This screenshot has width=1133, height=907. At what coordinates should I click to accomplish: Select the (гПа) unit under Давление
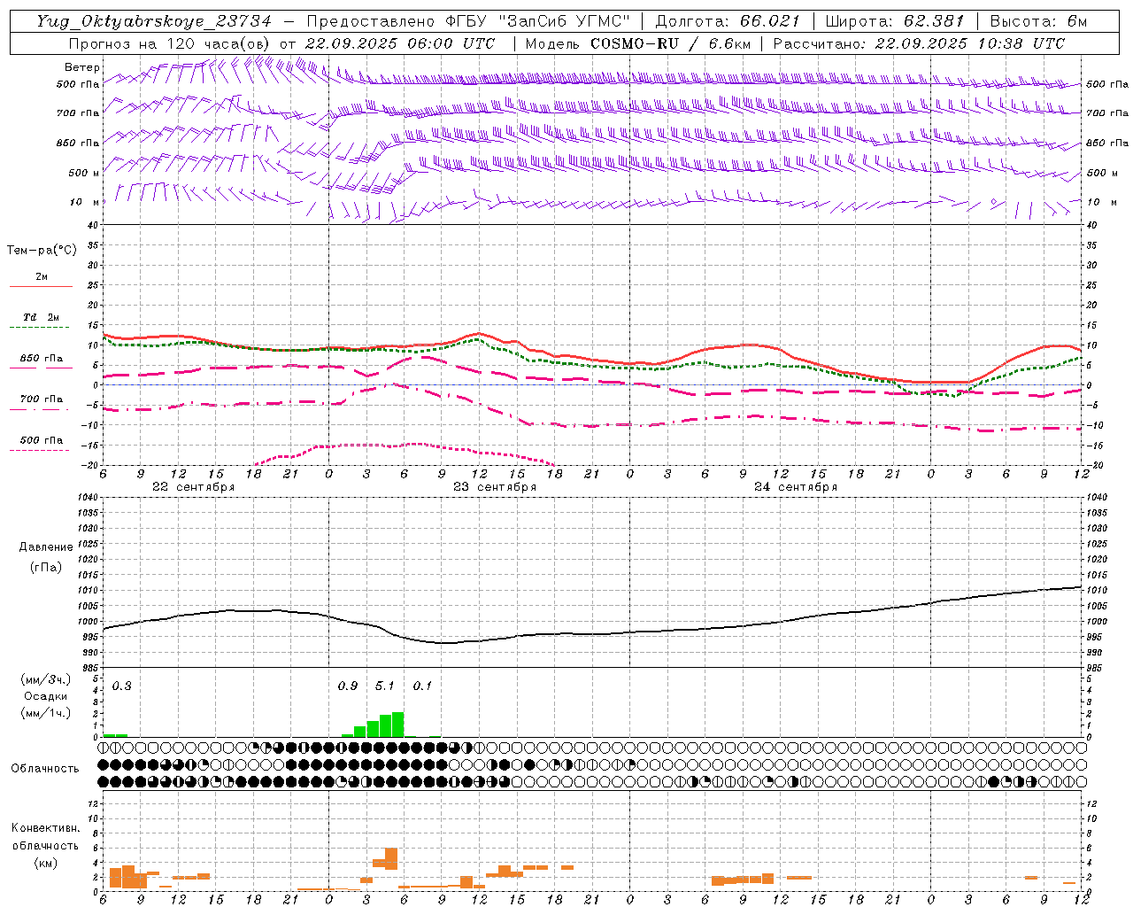46,568
